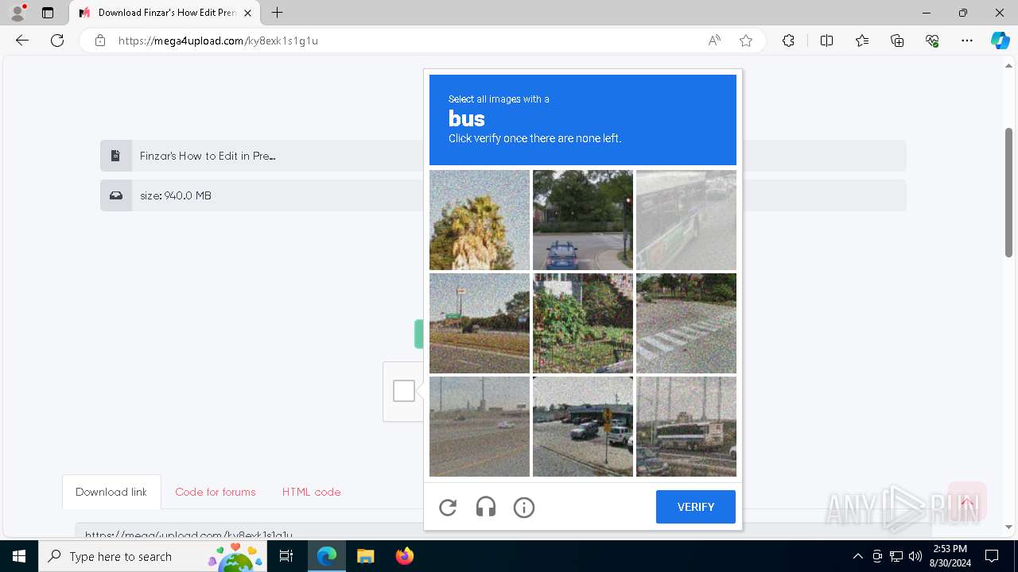Refresh the page
Viewport: 1018px width, 572px height.
click(57, 41)
